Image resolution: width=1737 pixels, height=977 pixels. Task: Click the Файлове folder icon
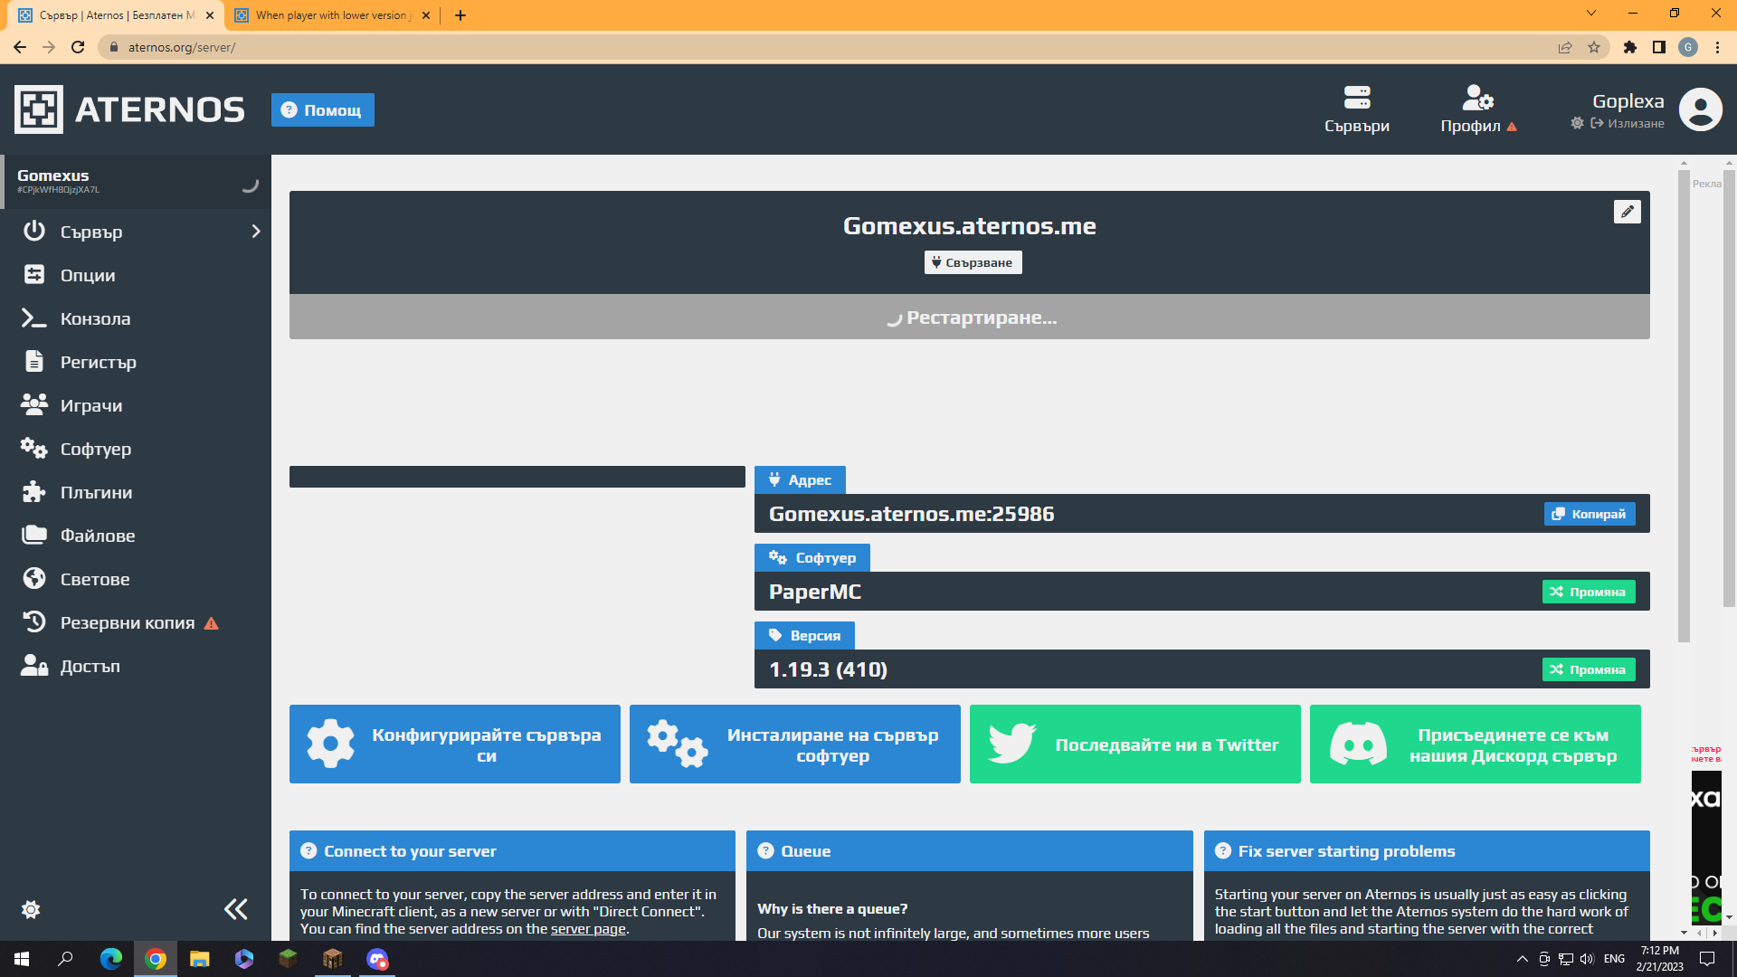[34, 536]
